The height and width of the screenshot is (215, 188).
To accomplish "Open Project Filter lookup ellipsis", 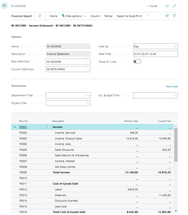I will (88, 103).
